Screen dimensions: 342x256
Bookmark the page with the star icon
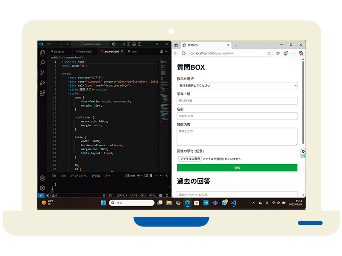[269, 53]
